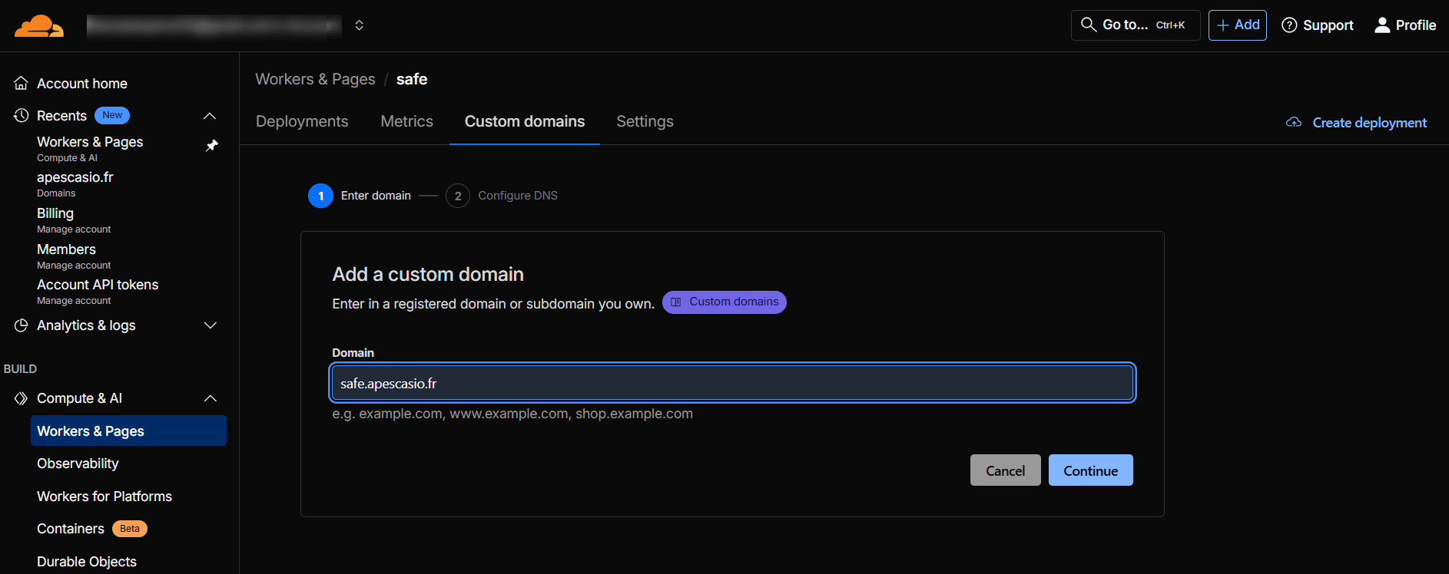Open the Profile menu
Viewport: 1449px width, 574px height.
pos(1405,25)
